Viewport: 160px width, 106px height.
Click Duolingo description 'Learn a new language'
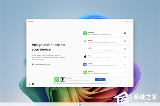point(98,73)
